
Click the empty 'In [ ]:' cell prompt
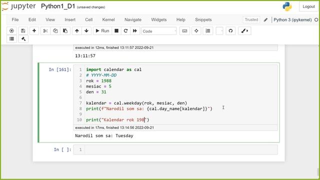[62, 149]
